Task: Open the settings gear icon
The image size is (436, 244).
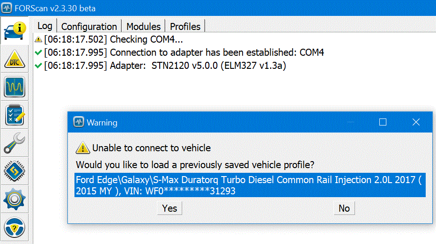Action: (x=15, y=200)
